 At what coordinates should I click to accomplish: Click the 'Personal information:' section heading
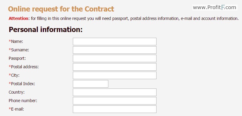46,30
